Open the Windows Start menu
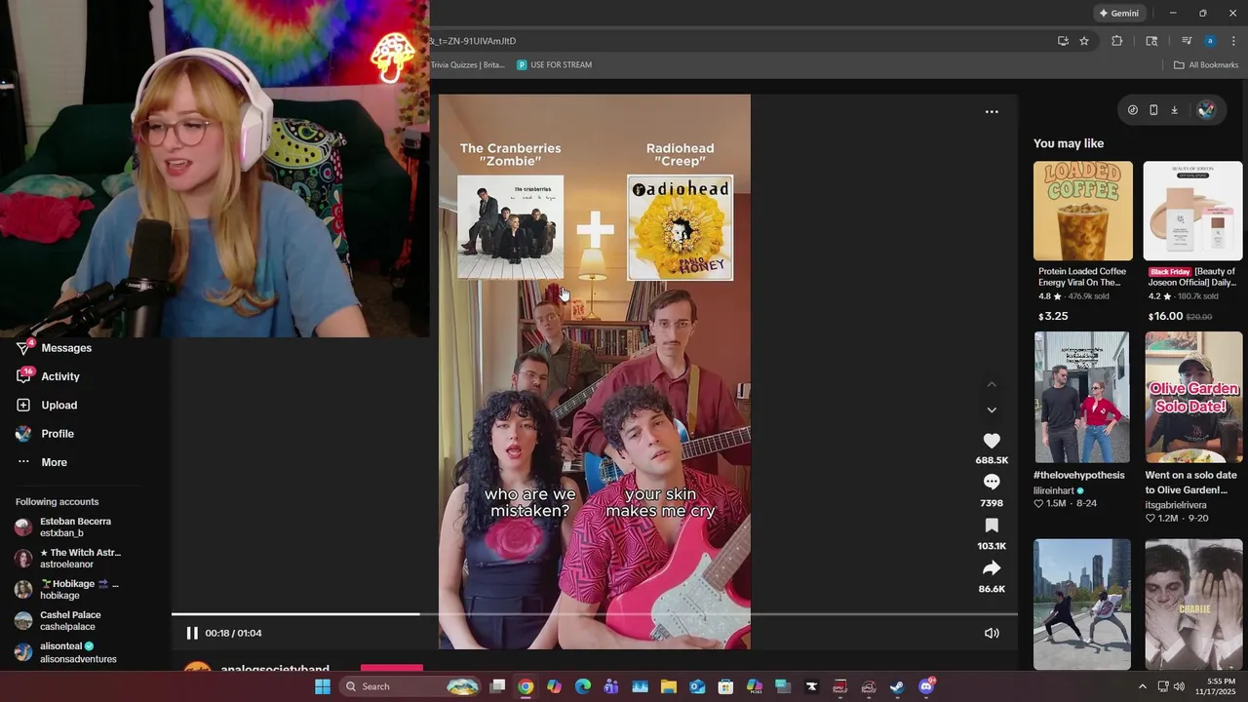This screenshot has height=702, width=1248. tap(323, 686)
